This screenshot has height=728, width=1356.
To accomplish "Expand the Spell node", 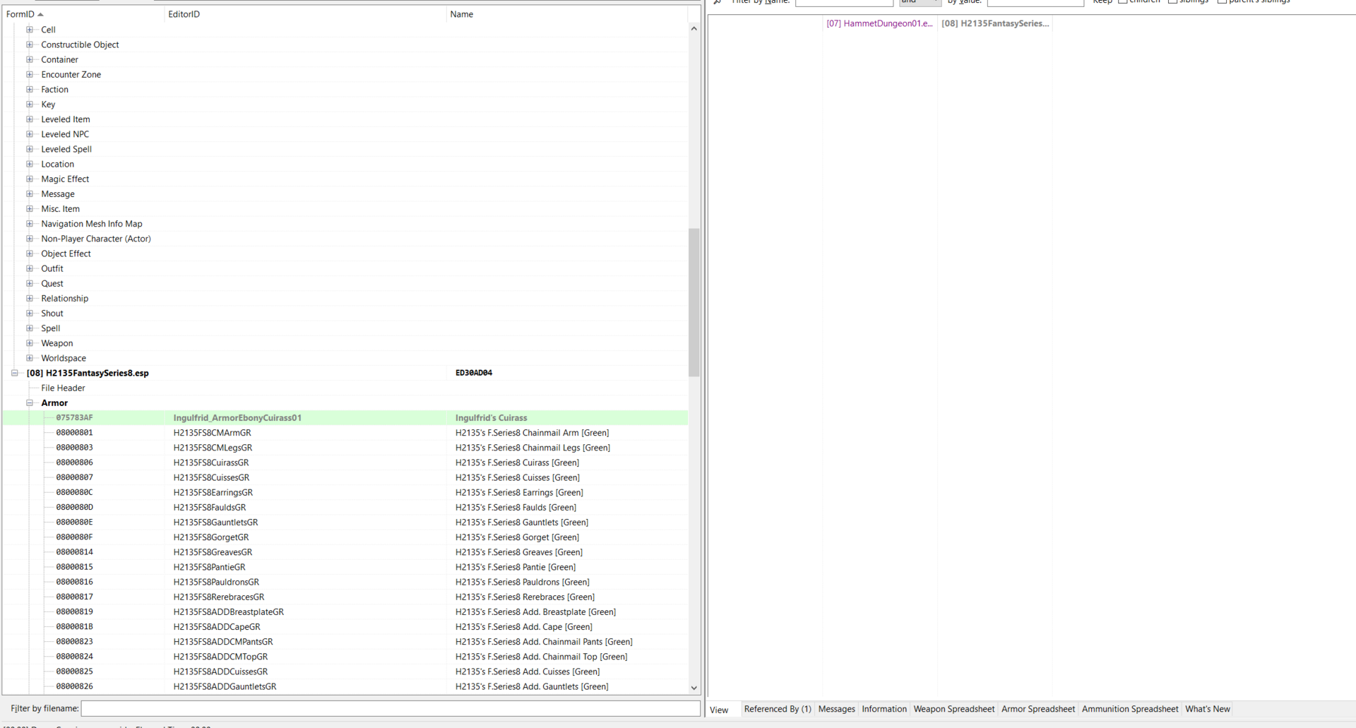I will (x=30, y=328).
